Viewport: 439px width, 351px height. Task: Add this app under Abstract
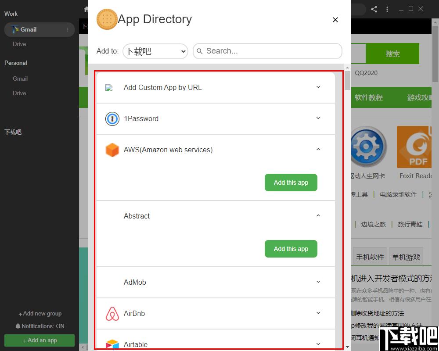click(x=291, y=249)
